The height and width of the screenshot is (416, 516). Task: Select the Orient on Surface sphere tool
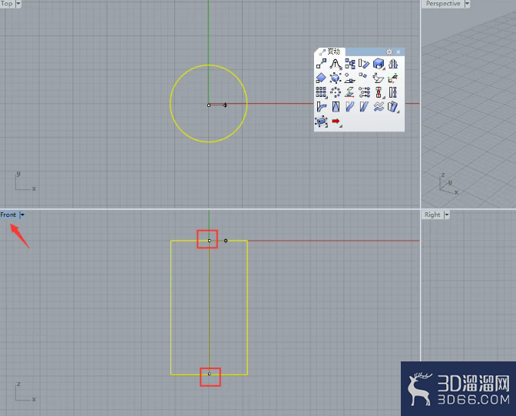(336, 78)
